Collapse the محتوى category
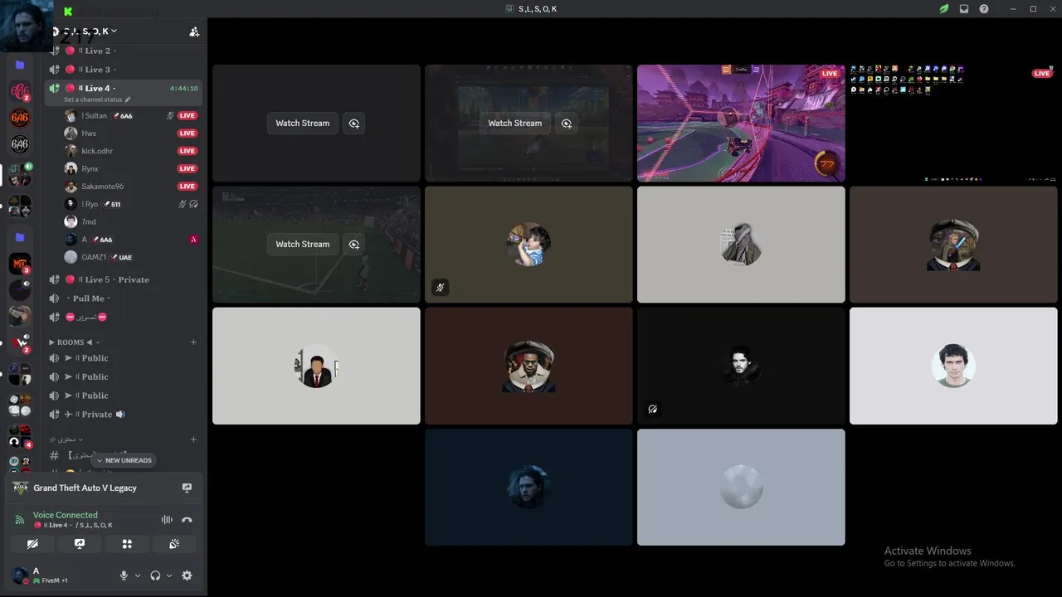This screenshot has width=1062, height=597. 66,439
